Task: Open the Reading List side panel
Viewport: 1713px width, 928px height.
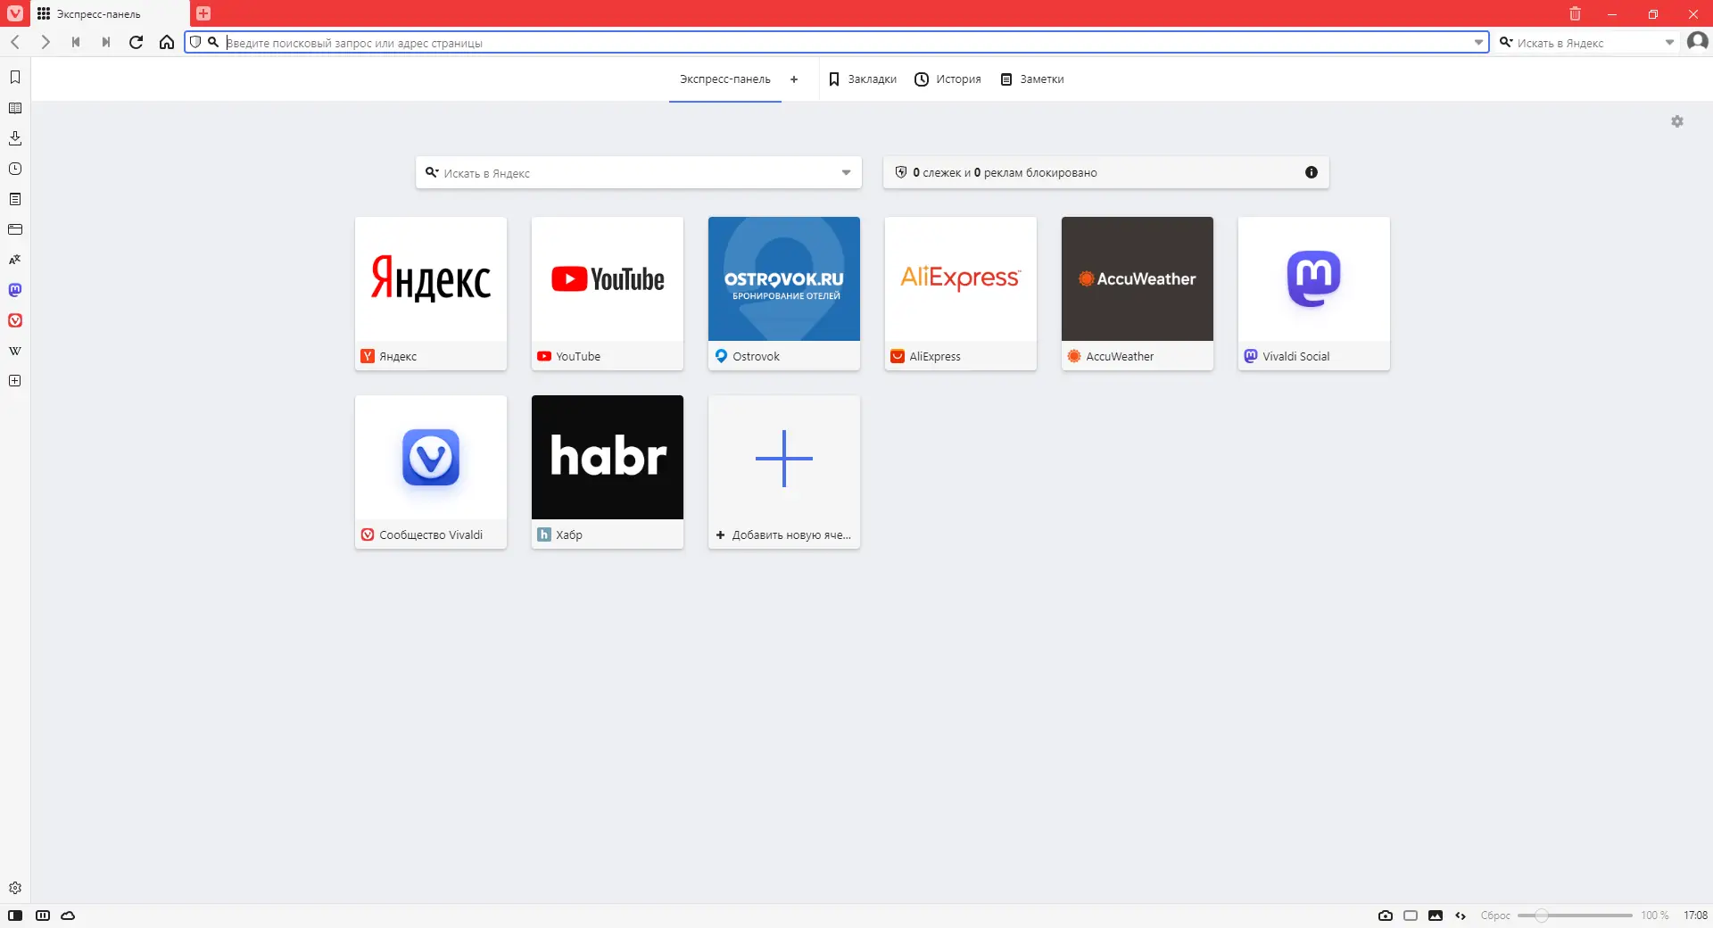Action: 15,108
